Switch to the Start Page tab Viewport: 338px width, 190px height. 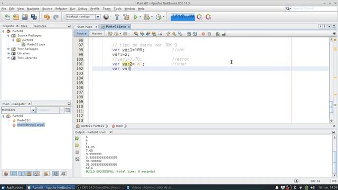[84, 27]
